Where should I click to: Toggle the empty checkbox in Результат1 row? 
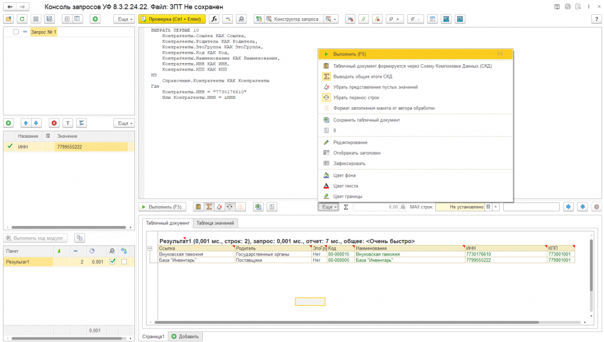(124, 262)
